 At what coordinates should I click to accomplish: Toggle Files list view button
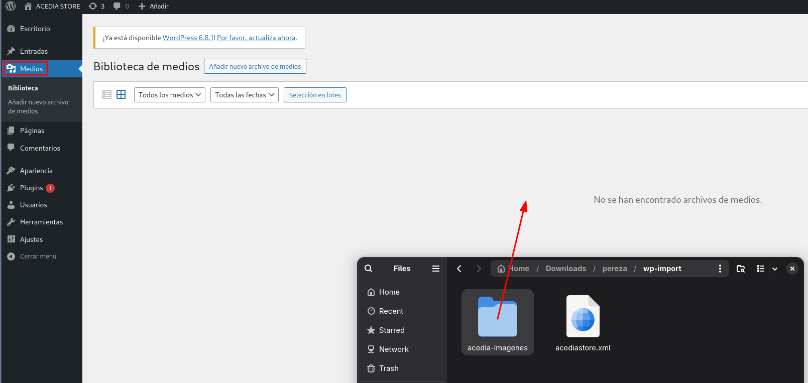[x=761, y=269]
